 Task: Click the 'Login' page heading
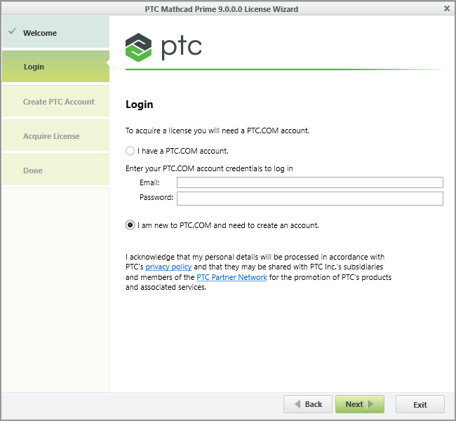[x=140, y=105]
